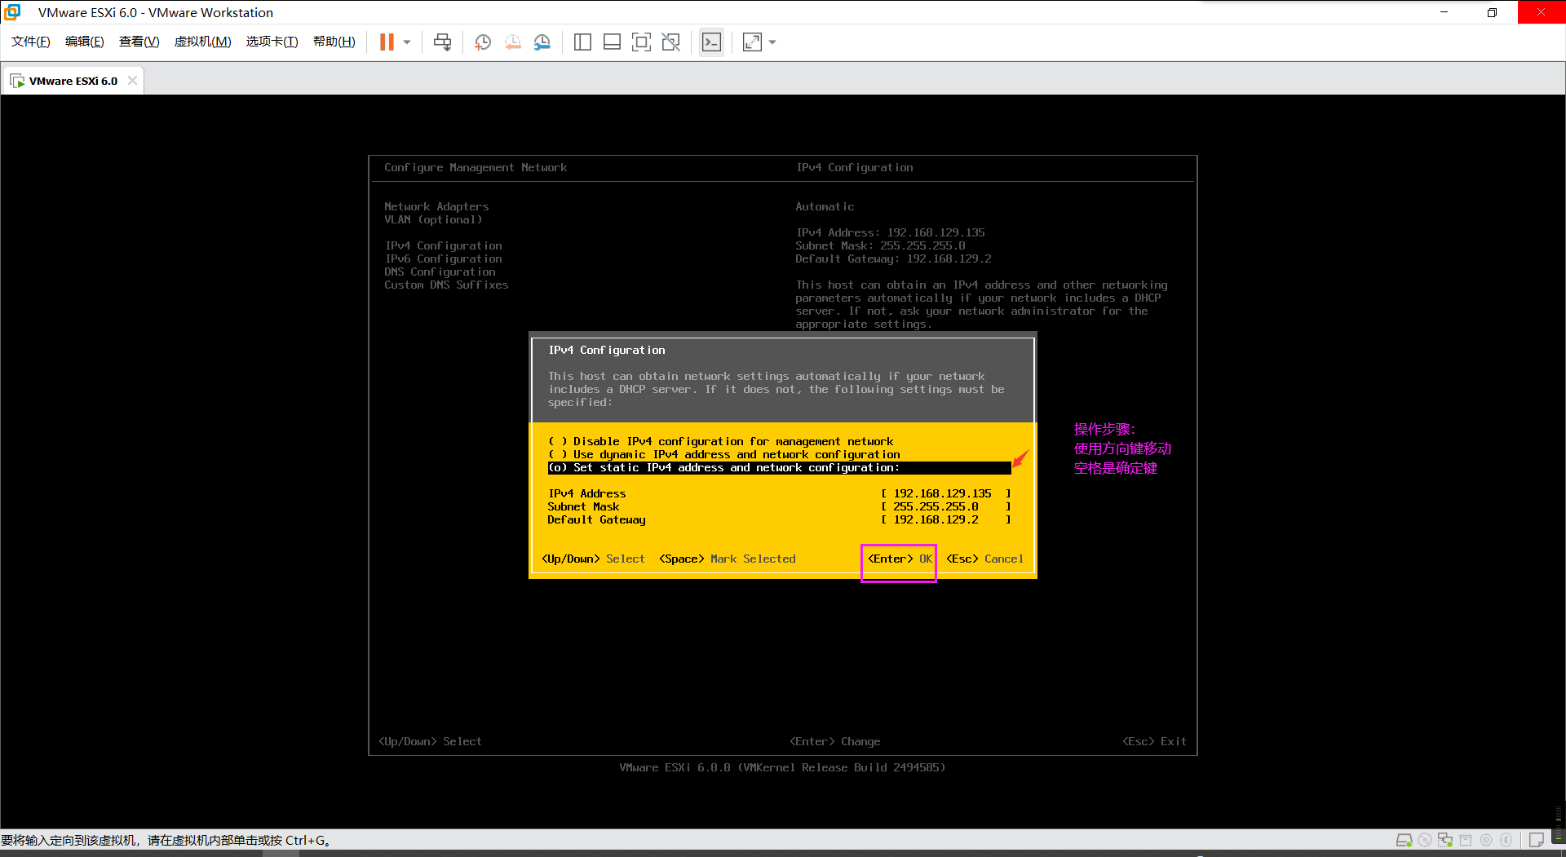This screenshot has width=1566, height=857.
Task: Click the IPv4 Address 192.168.129.135 info line
Action: 890,232
